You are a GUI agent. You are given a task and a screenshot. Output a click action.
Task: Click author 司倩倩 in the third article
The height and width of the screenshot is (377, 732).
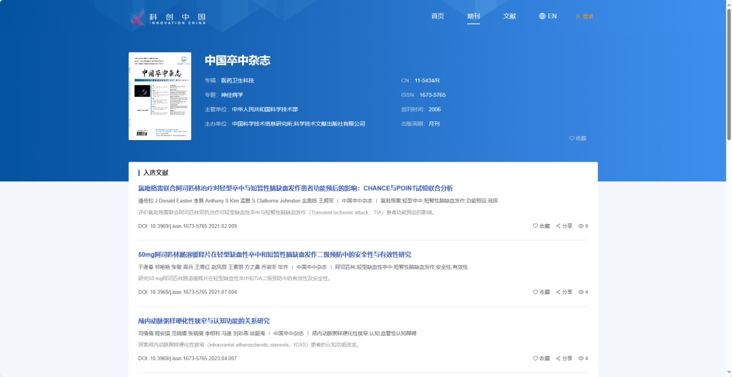pyautogui.click(x=146, y=334)
